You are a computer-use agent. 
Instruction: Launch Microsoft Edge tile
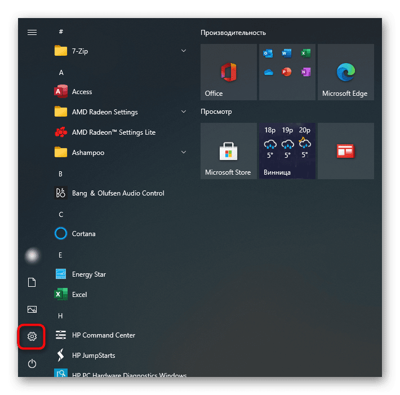(x=346, y=72)
